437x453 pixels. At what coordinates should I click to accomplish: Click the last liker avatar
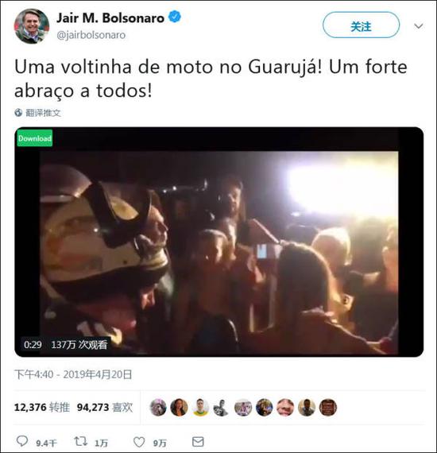pyautogui.click(x=328, y=408)
